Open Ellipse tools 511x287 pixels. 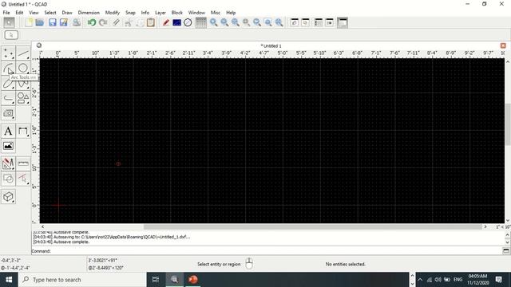[8, 83]
